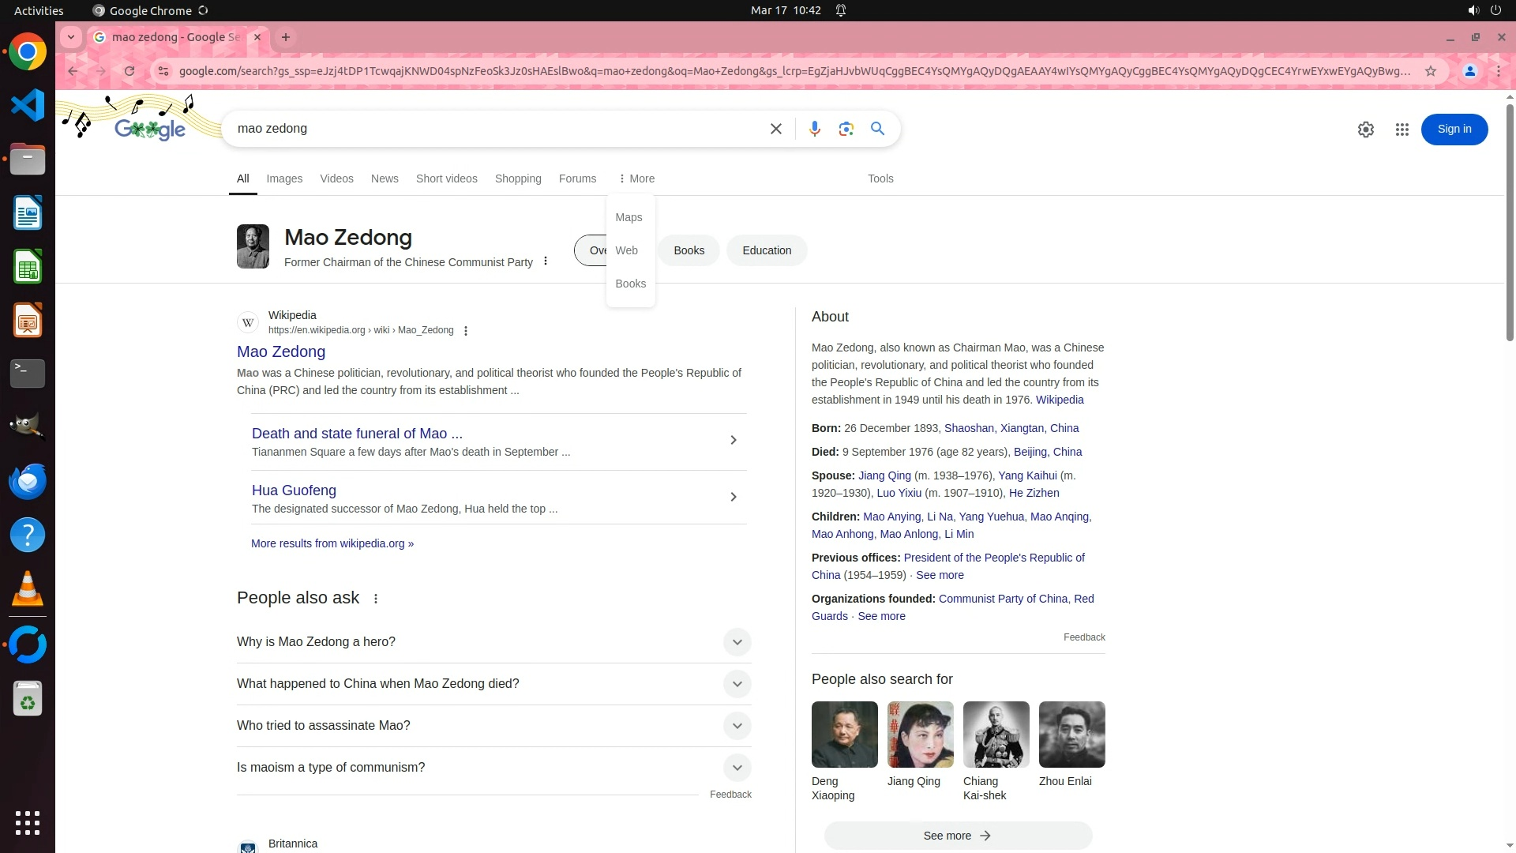Clear the search box with X icon
This screenshot has width=1516, height=853.
tap(775, 129)
